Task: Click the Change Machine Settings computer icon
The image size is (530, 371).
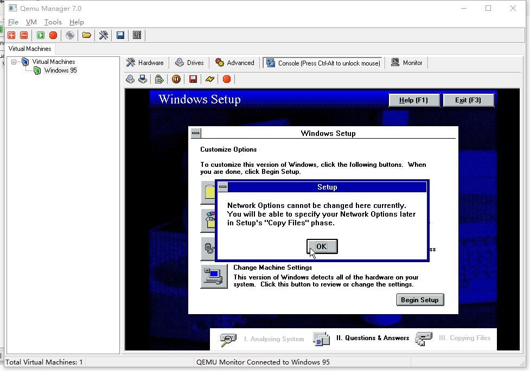Action: click(214, 276)
